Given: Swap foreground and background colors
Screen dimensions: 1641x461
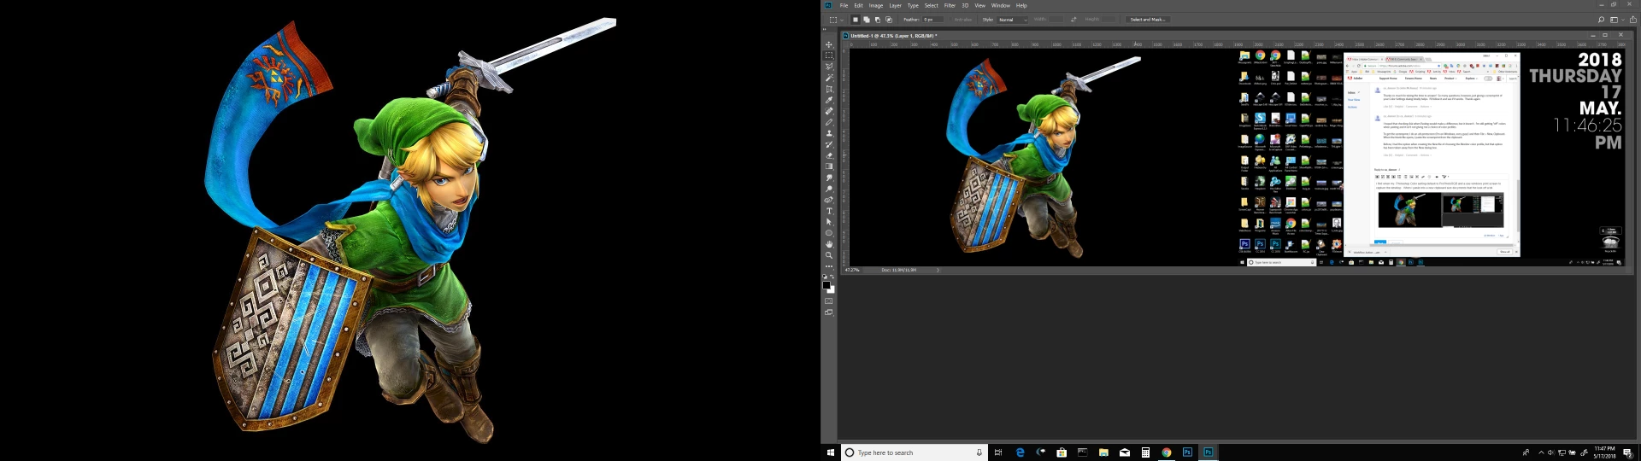Looking at the screenshot, I should click(x=832, y=276).
